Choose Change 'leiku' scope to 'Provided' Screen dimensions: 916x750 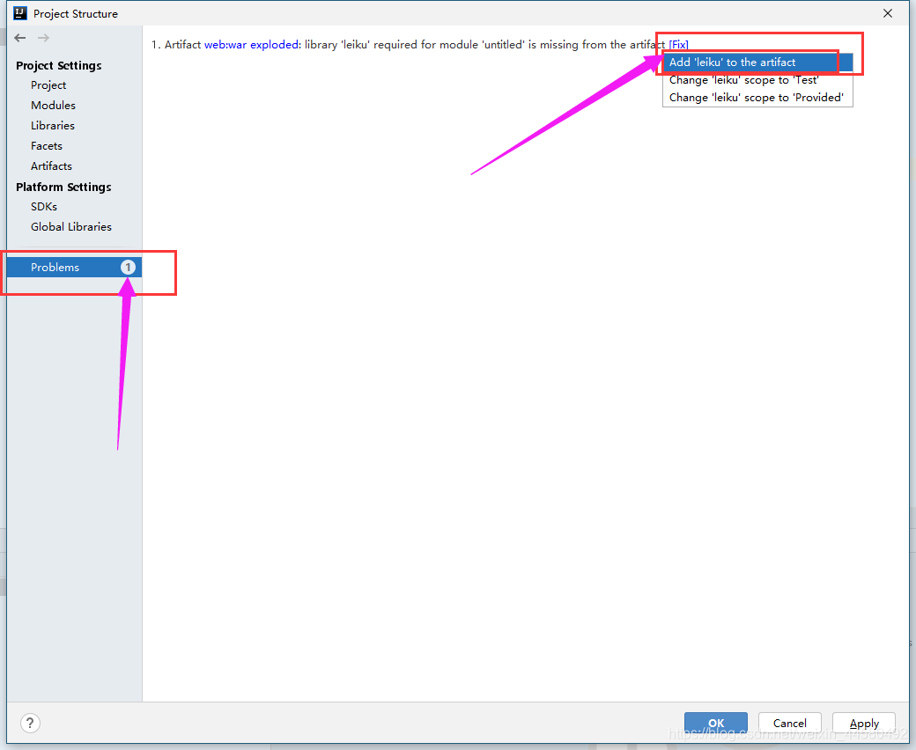point(757,98)
